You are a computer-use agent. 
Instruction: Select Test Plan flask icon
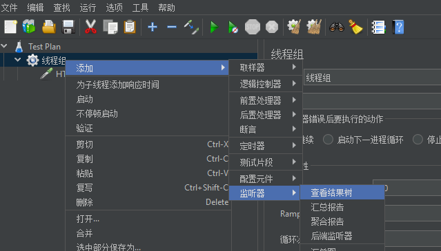coord(19,47)
